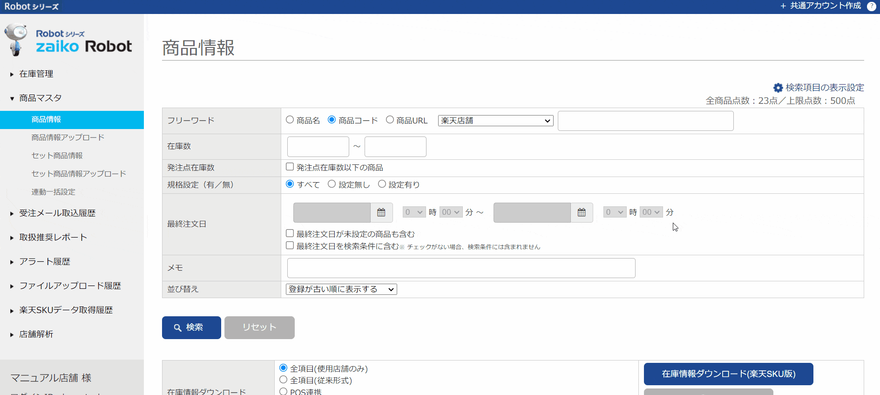Image resolution: width=880 pixels, height=395 pixels.
Task: Click the 検索 search button
Action: [191, 327]
